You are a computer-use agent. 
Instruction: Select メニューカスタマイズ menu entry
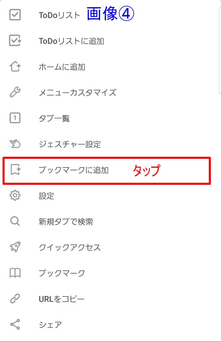[x=77, y=93]
